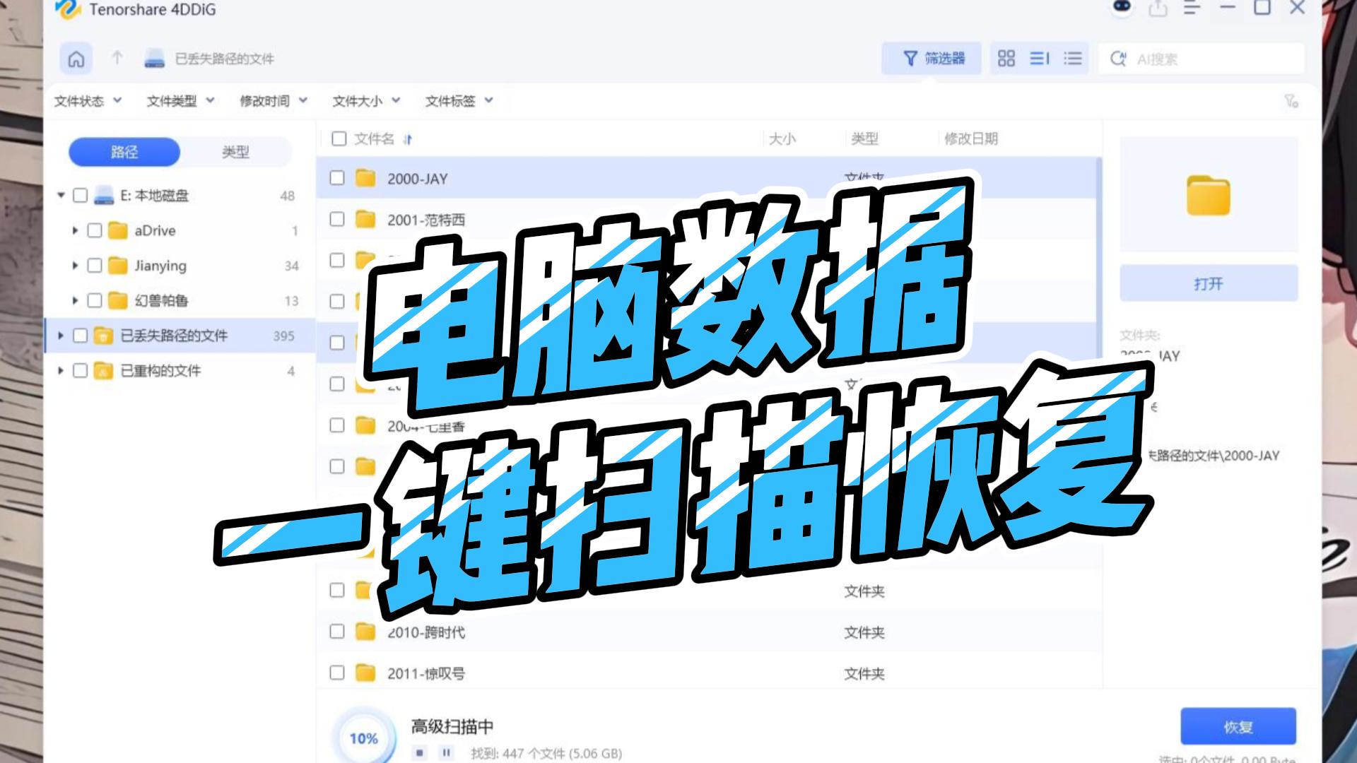Click the 打开 button in preview panel
This screenshot has width=1357, height=763.
[x=1208, y=283]
